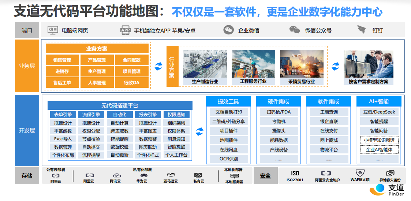The height and width of the screenshot is (201, 411).
Task: Click the 阿里云 icon under 私有化部署
Action: coord(90,176)
